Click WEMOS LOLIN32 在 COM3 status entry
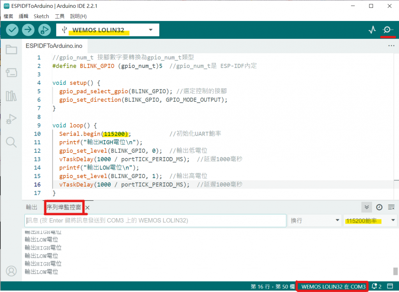 334,287
